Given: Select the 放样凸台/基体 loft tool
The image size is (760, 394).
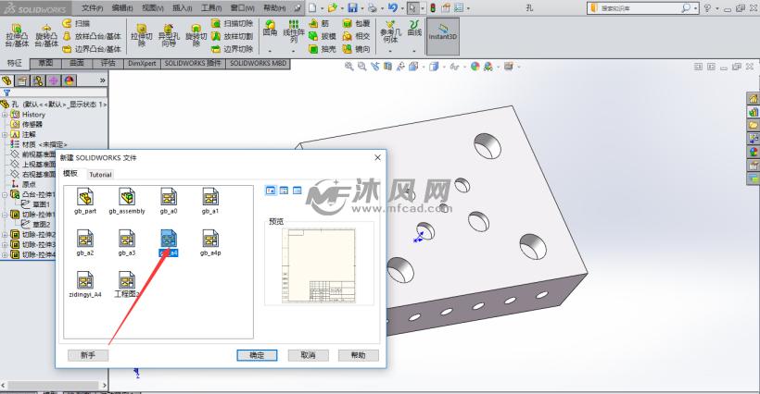Looking at the screenshot, I should point(92,36).
